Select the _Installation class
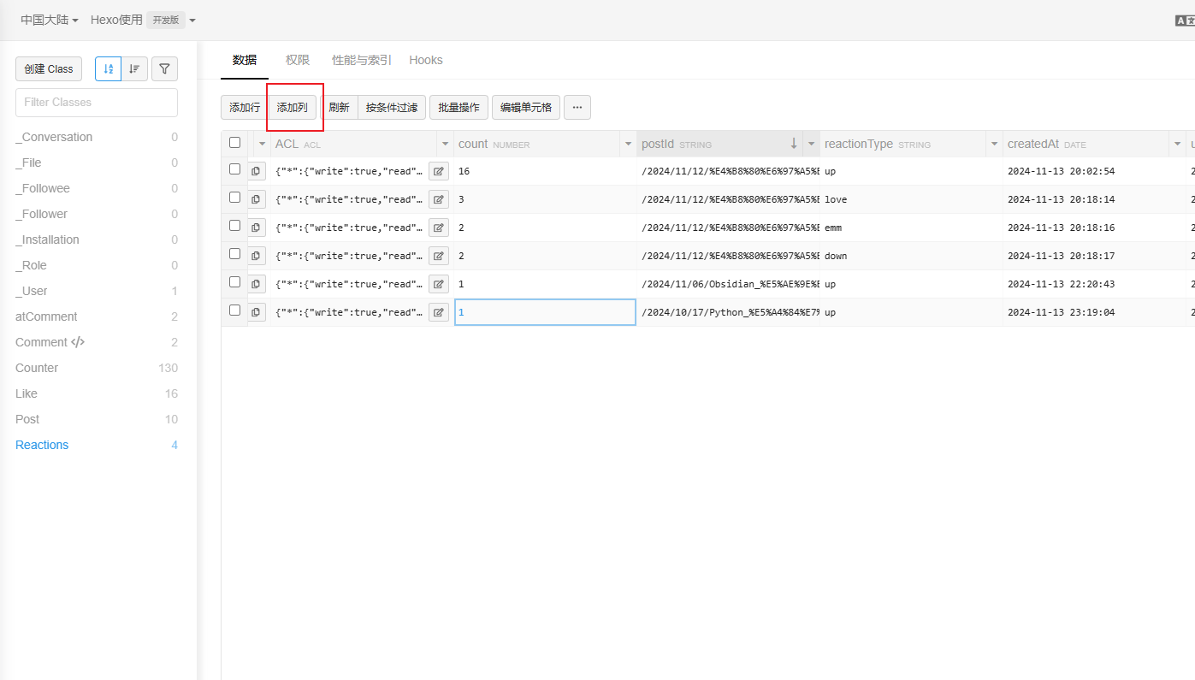 (97, 239)
